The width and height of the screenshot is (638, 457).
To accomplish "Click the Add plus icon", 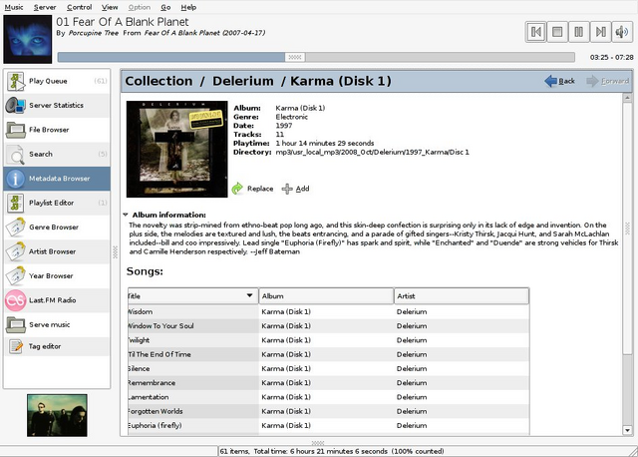I will pos(287,189).
